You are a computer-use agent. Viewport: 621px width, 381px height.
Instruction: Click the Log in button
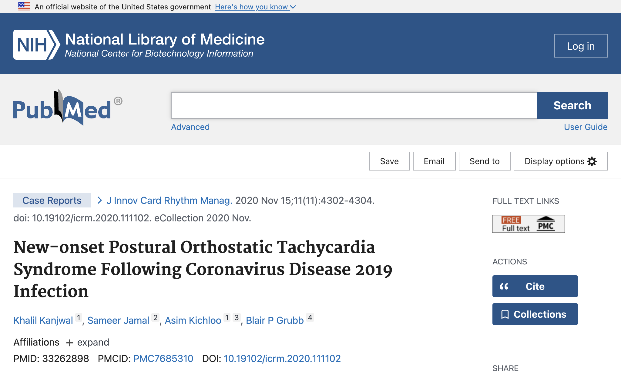point(581,46)
